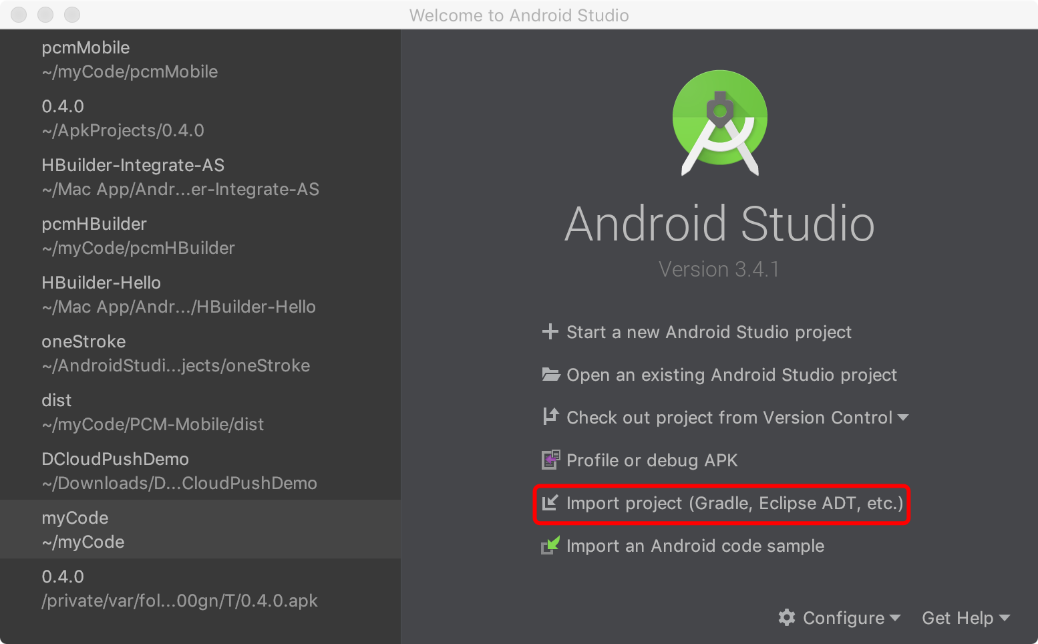Open an existing Android Studio project
The width and height of the screenshot is (1038, 644).
[731, 375]
